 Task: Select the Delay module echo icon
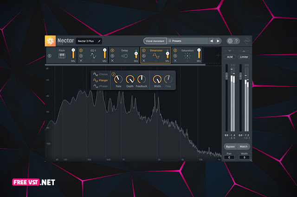pos(124,56)
